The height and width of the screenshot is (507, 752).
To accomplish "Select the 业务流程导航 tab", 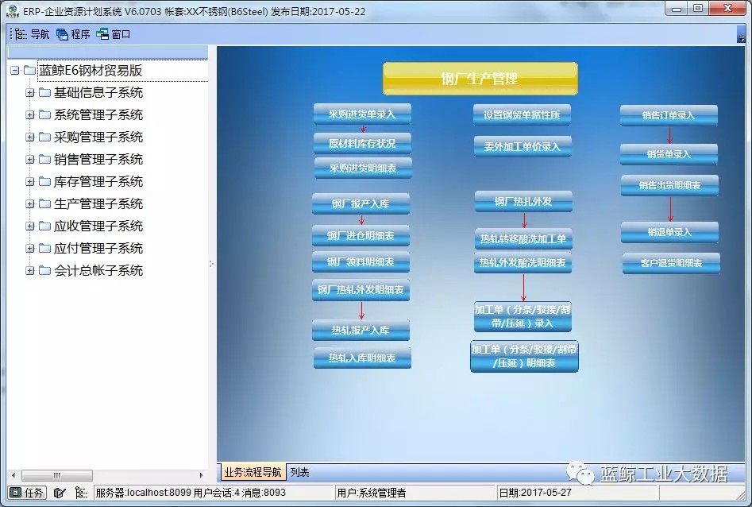I will (252, 471).
